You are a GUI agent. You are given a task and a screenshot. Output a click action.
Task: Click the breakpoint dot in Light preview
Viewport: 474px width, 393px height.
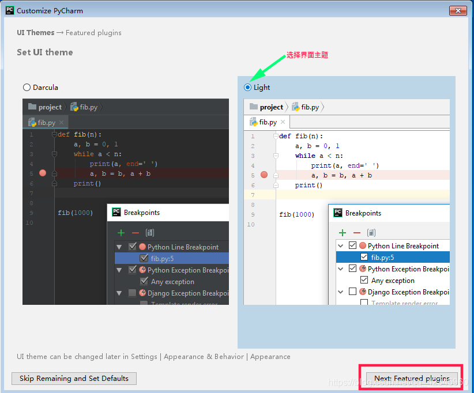pos(264,175)
